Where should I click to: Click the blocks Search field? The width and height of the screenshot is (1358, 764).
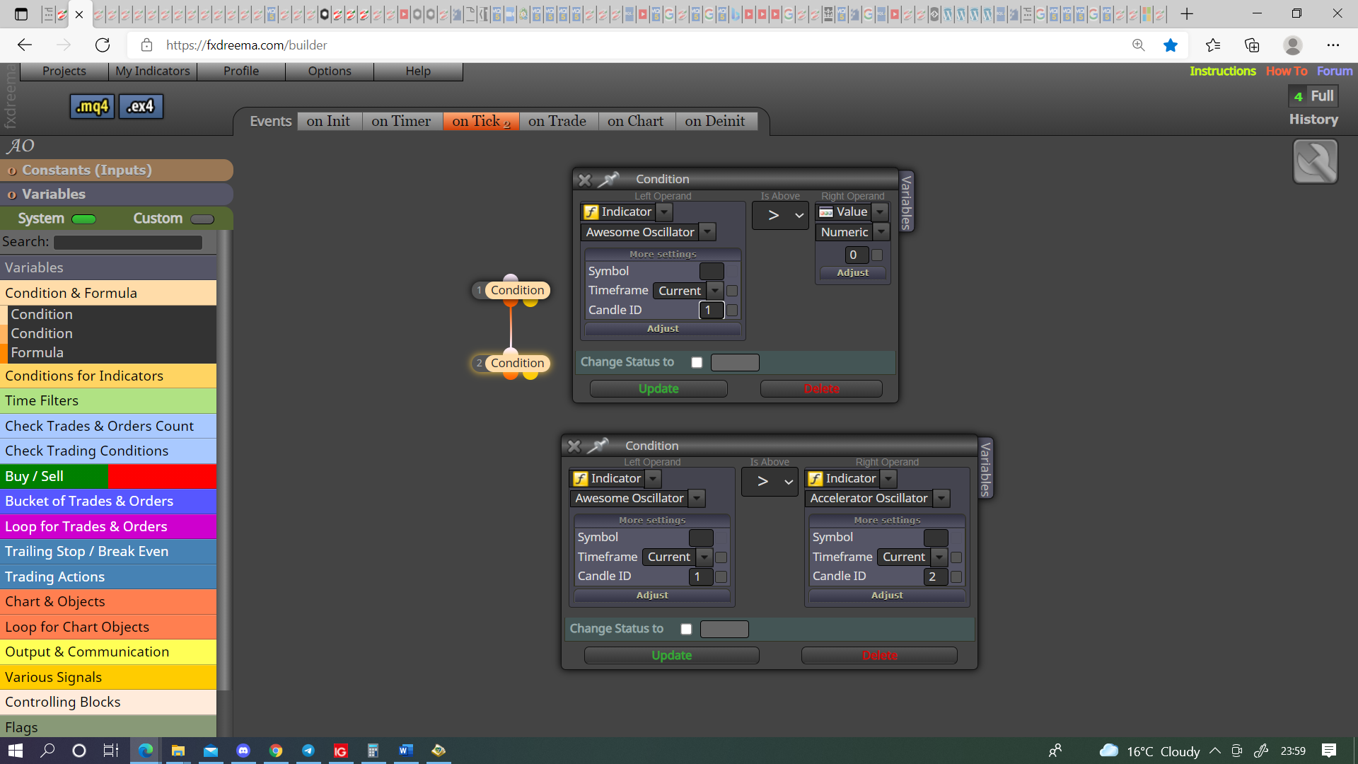[128, 243]
